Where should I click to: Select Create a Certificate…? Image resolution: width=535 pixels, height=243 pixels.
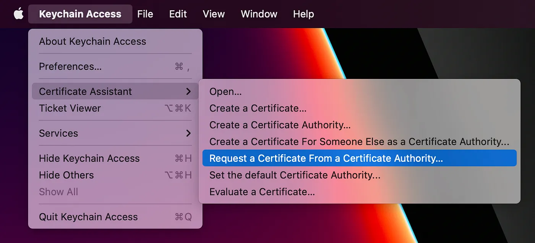click(359, 108)
